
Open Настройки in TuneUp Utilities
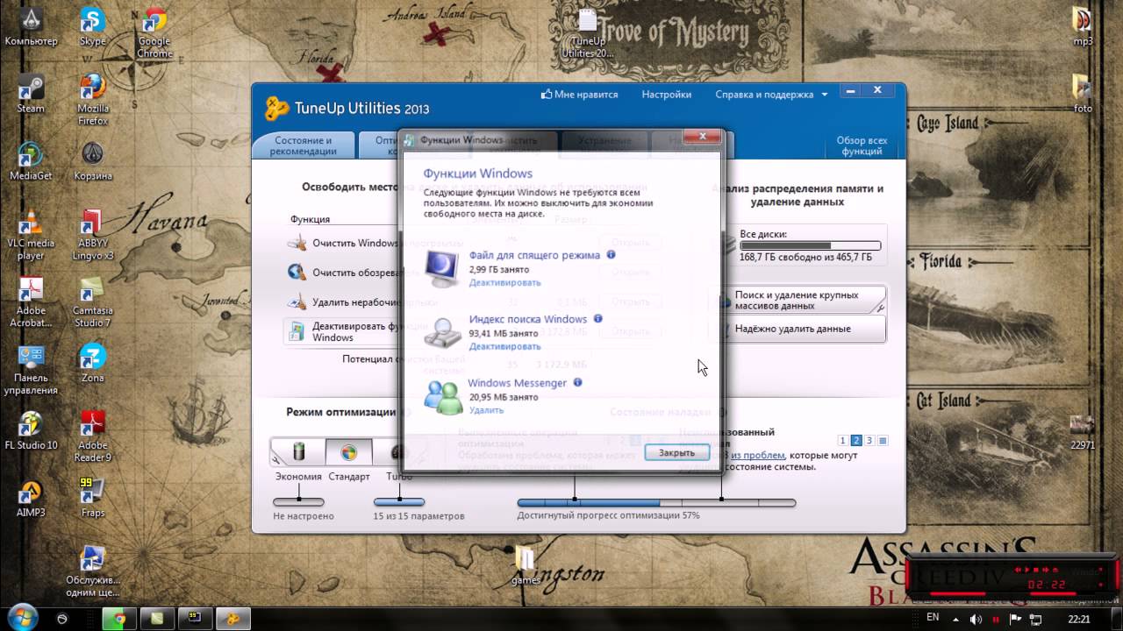[666, 95]
